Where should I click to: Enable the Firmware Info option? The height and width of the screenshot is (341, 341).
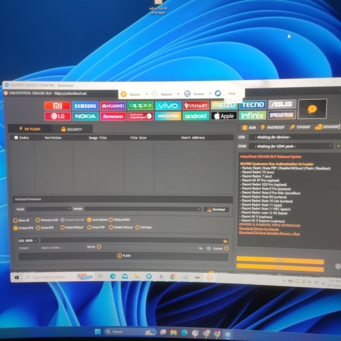coord(38,220)
